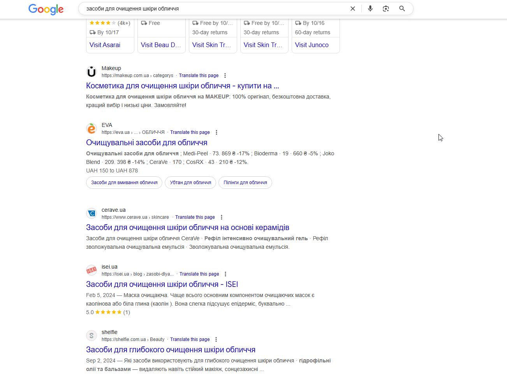The image size is (507, 385).
Task: Open the 'Visit Asarai' shopping link
Action: pos(105,45)
